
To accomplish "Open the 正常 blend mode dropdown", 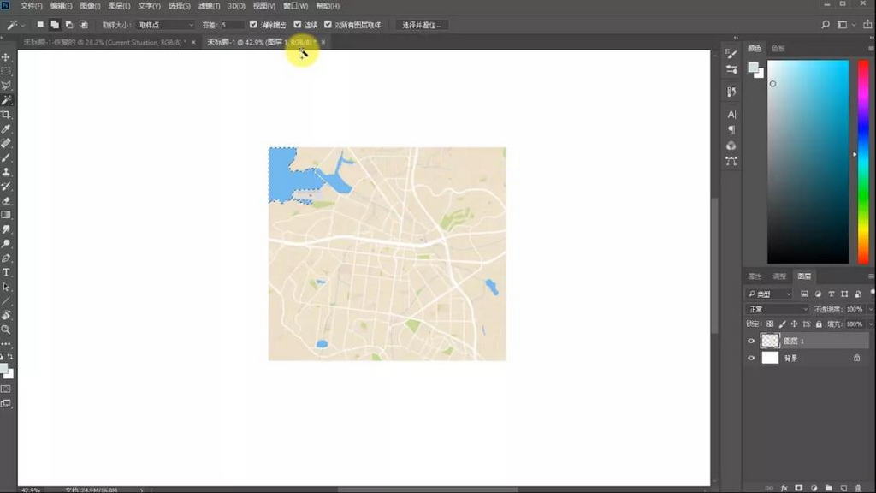I will [x=777, y=309].
